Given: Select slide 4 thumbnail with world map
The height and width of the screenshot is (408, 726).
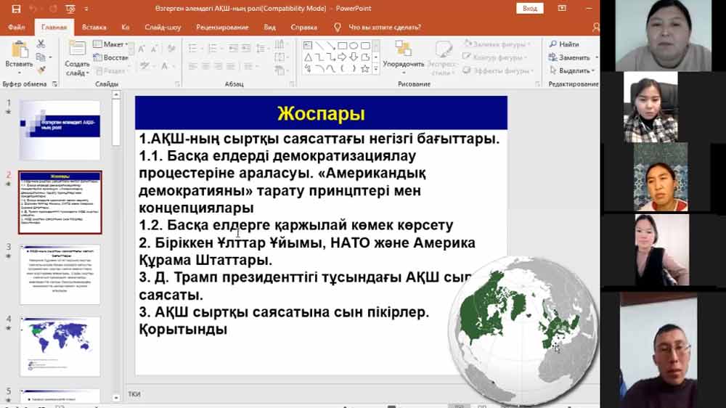Looking at the screenshot, I should pyautogui.click(x=60, y=346).
